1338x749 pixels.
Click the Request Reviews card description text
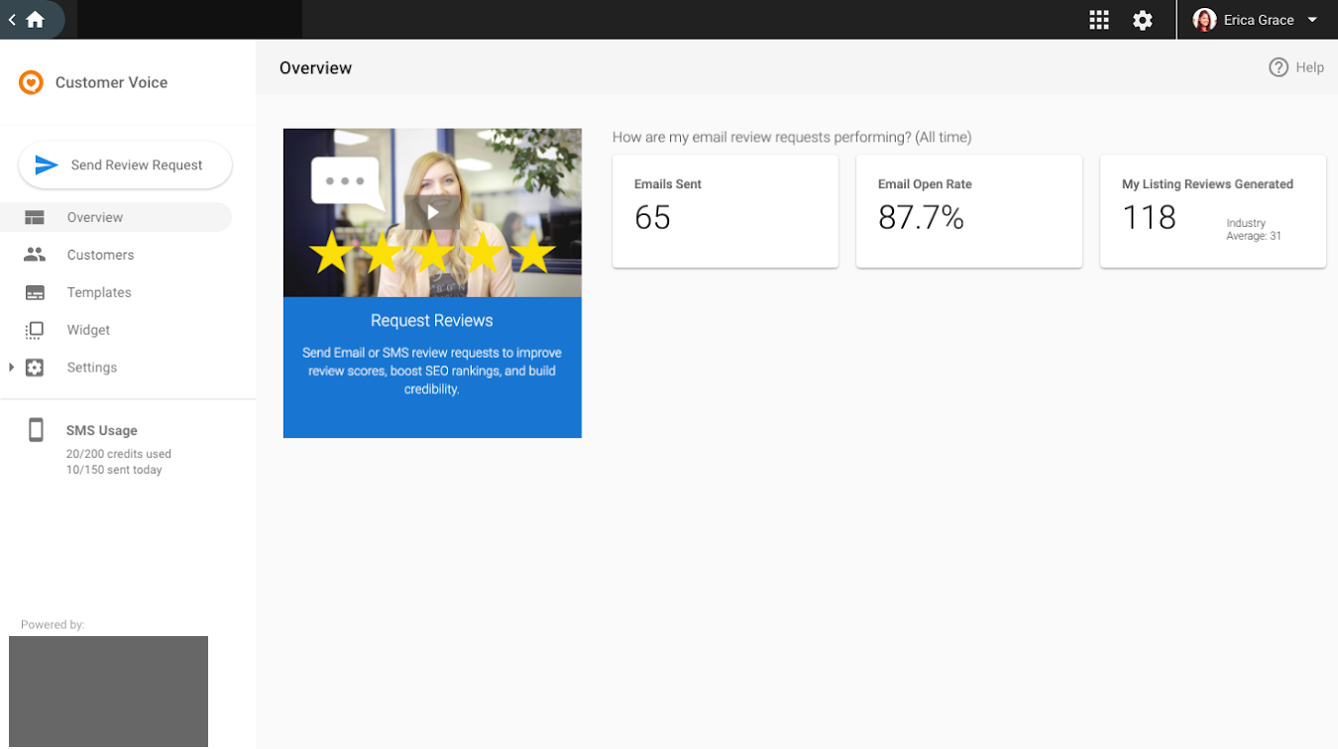point(432,372)
